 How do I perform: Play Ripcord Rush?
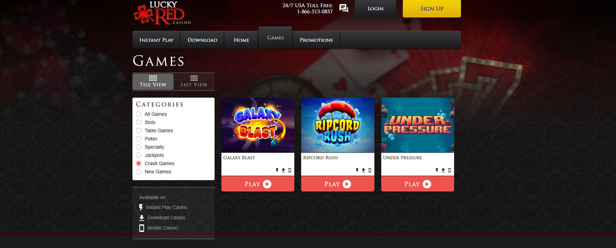click(x=337, y=184)
